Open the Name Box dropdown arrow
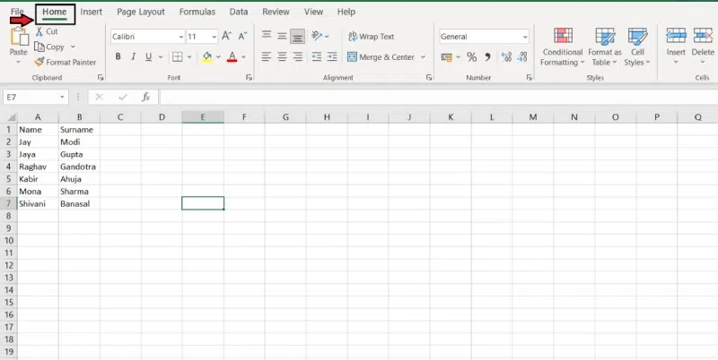The image size is (718, 360). (62, 98)
